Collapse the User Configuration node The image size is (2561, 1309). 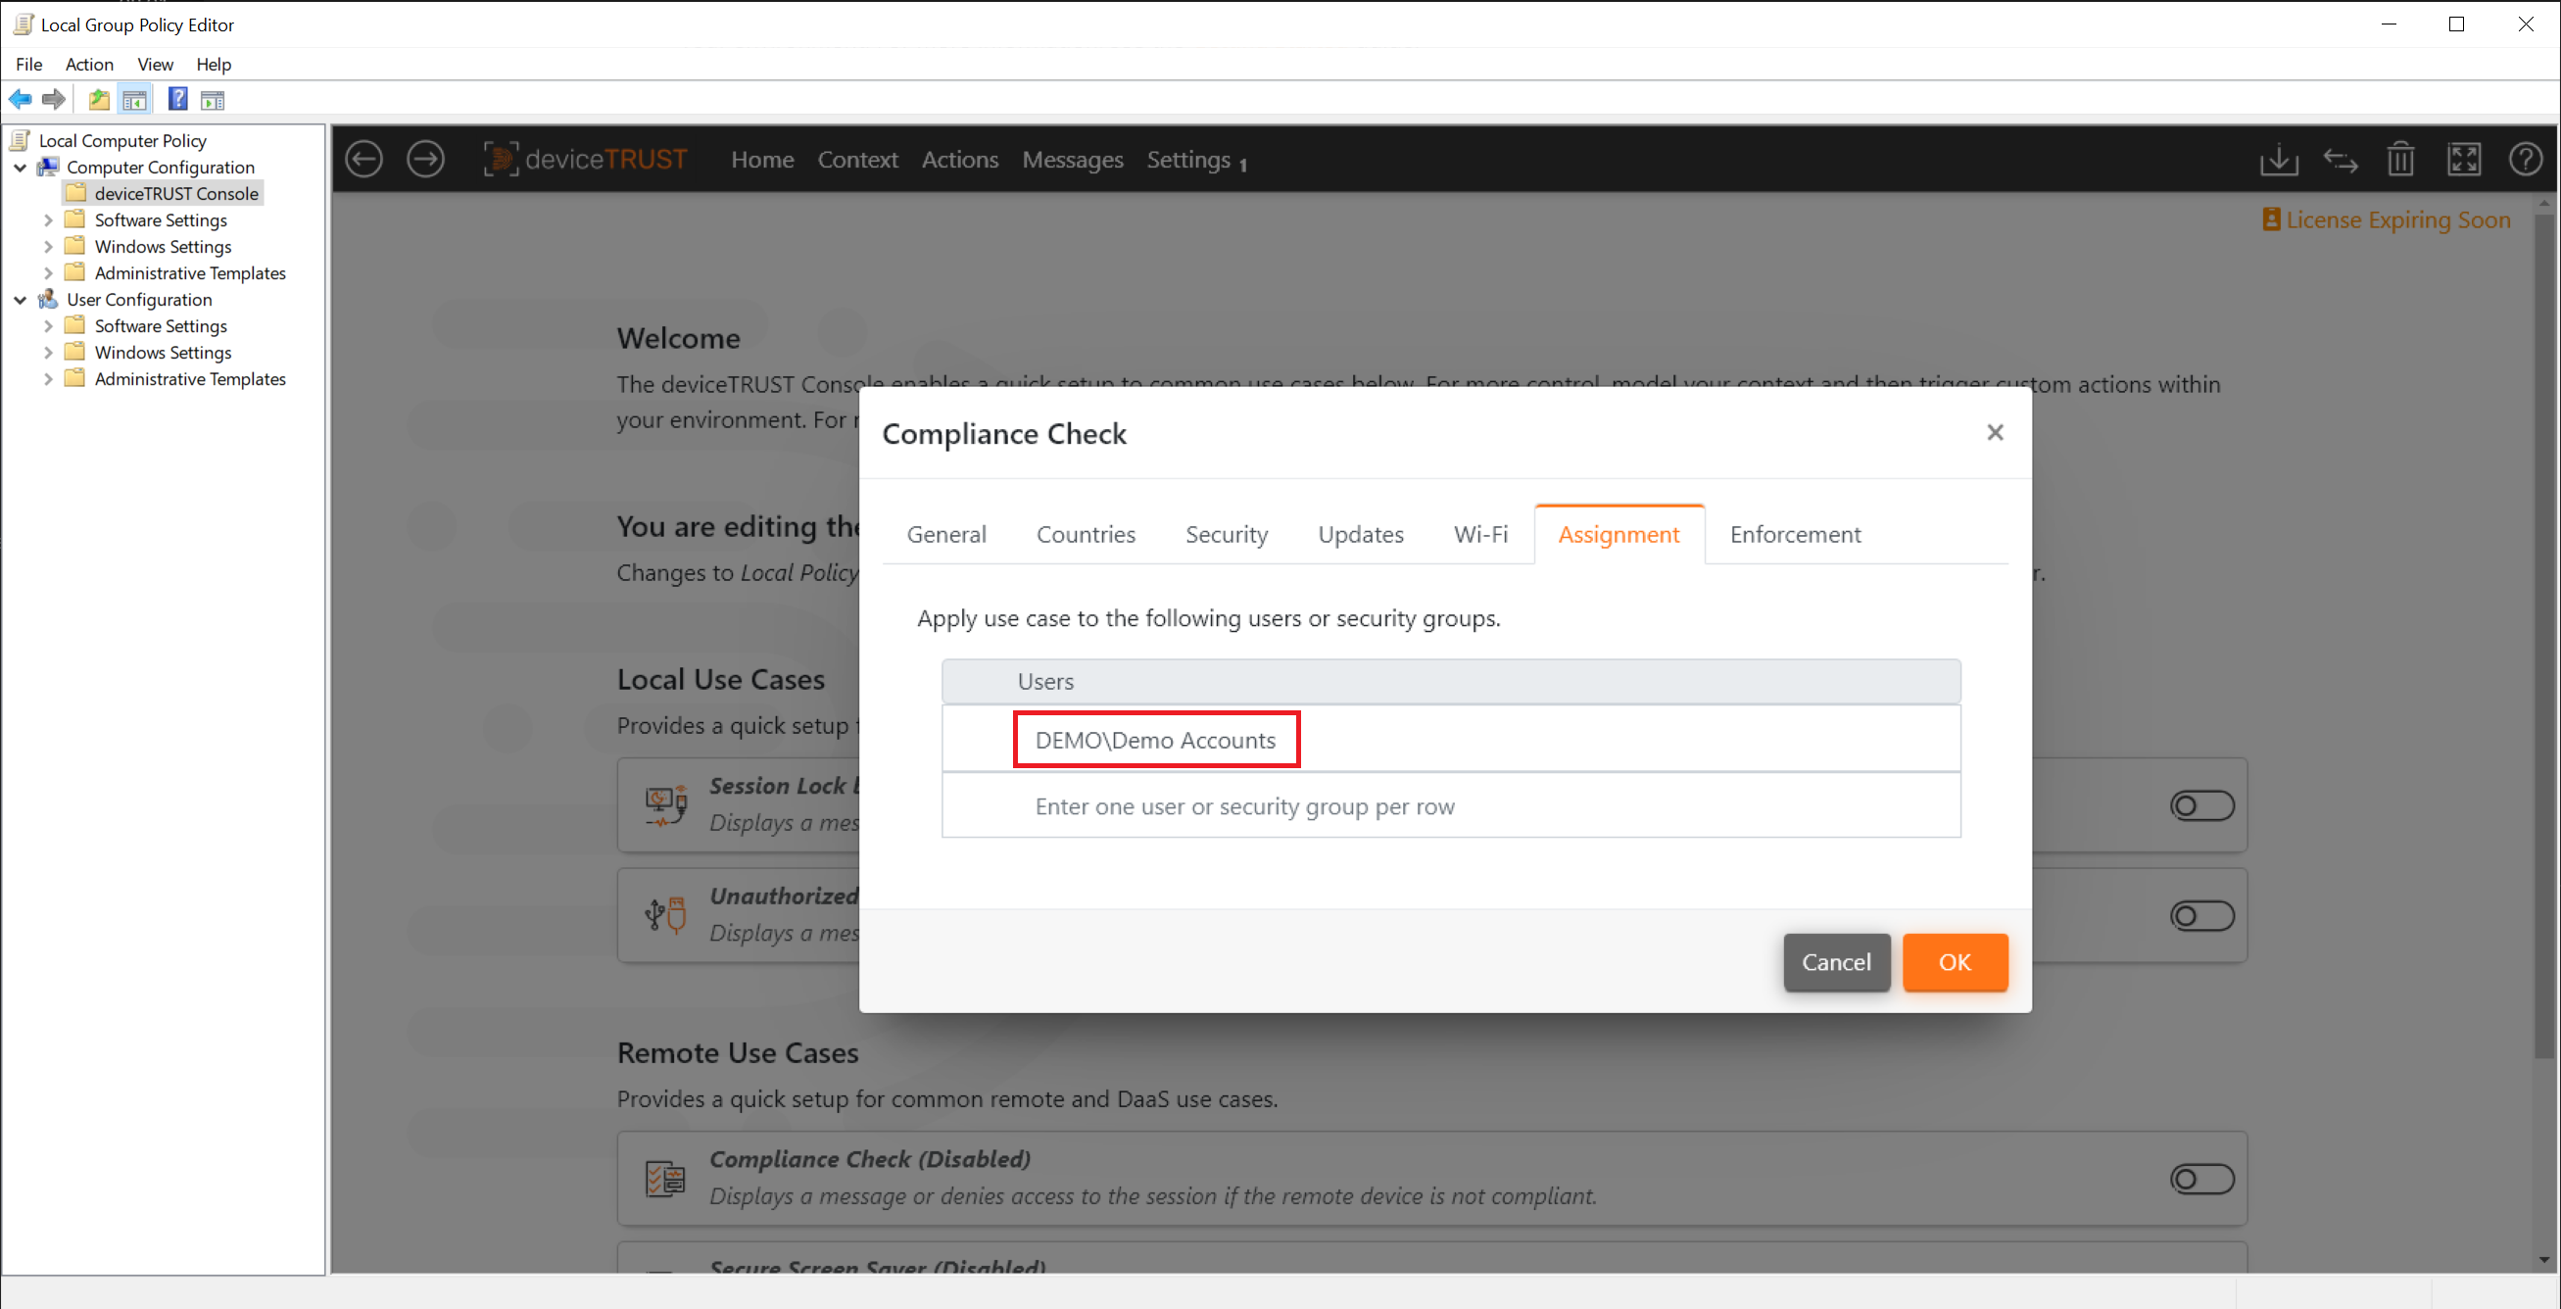[20, 299]
